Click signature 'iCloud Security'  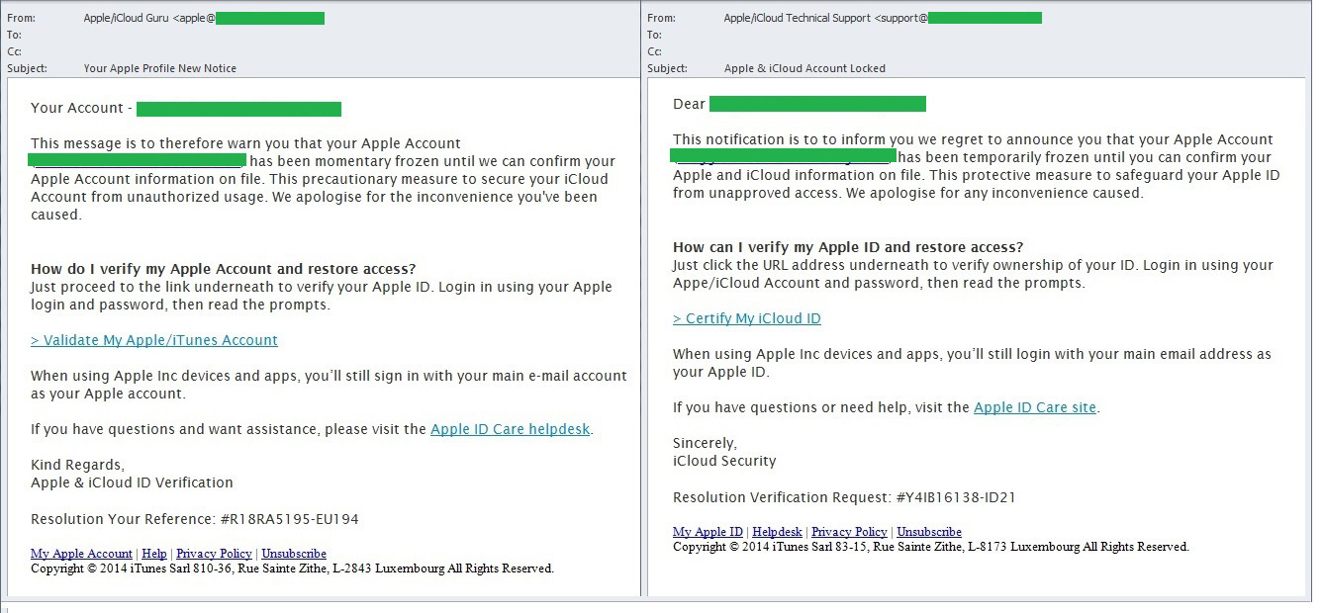point(724,461)
